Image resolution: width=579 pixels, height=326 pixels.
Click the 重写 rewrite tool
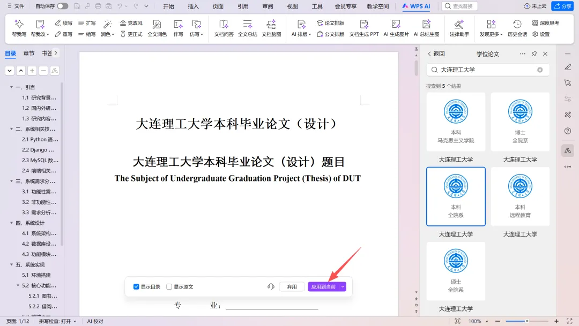(63, 34)
